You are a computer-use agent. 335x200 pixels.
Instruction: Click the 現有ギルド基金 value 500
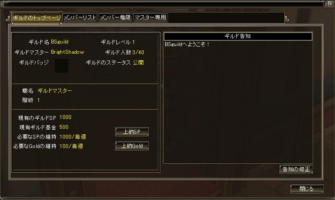click(x=64, y=127)
